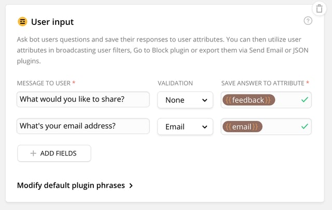
Task: Click chevron arrow of None validation
Action: (x=204, y=100)
